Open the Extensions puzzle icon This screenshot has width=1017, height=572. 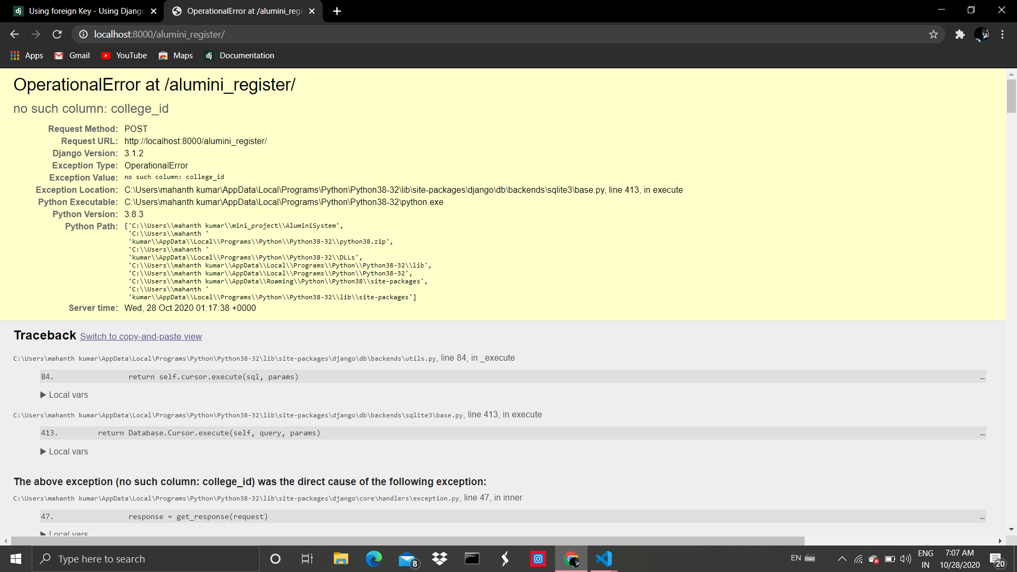[x=960, y=34]
